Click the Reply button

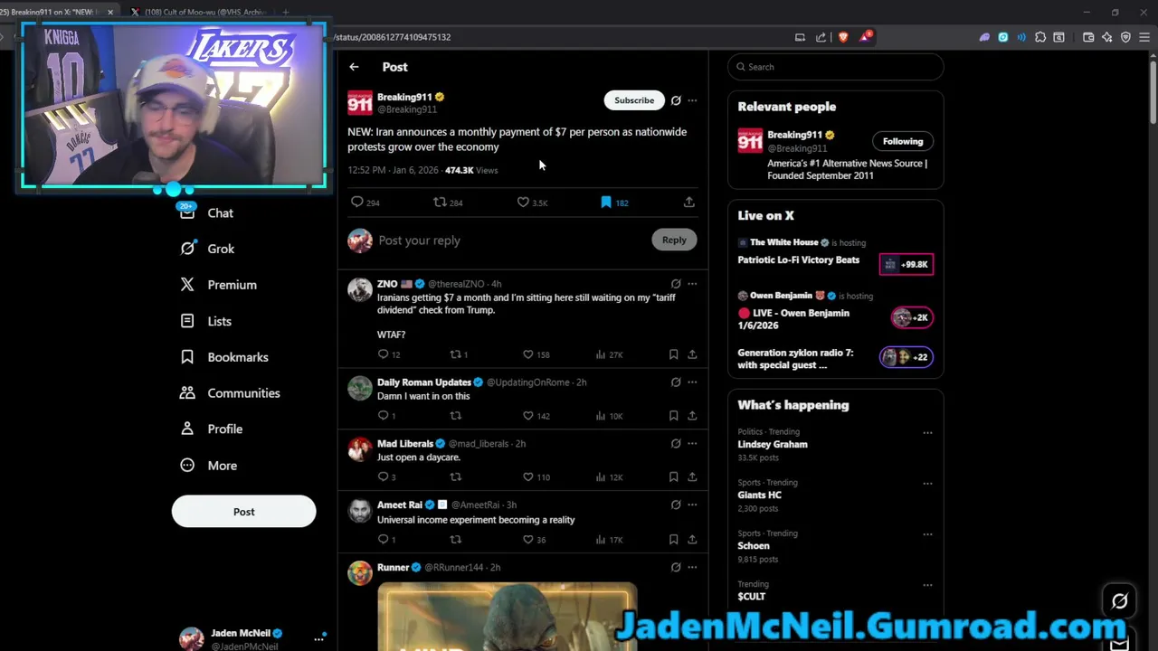coord(674,240)
